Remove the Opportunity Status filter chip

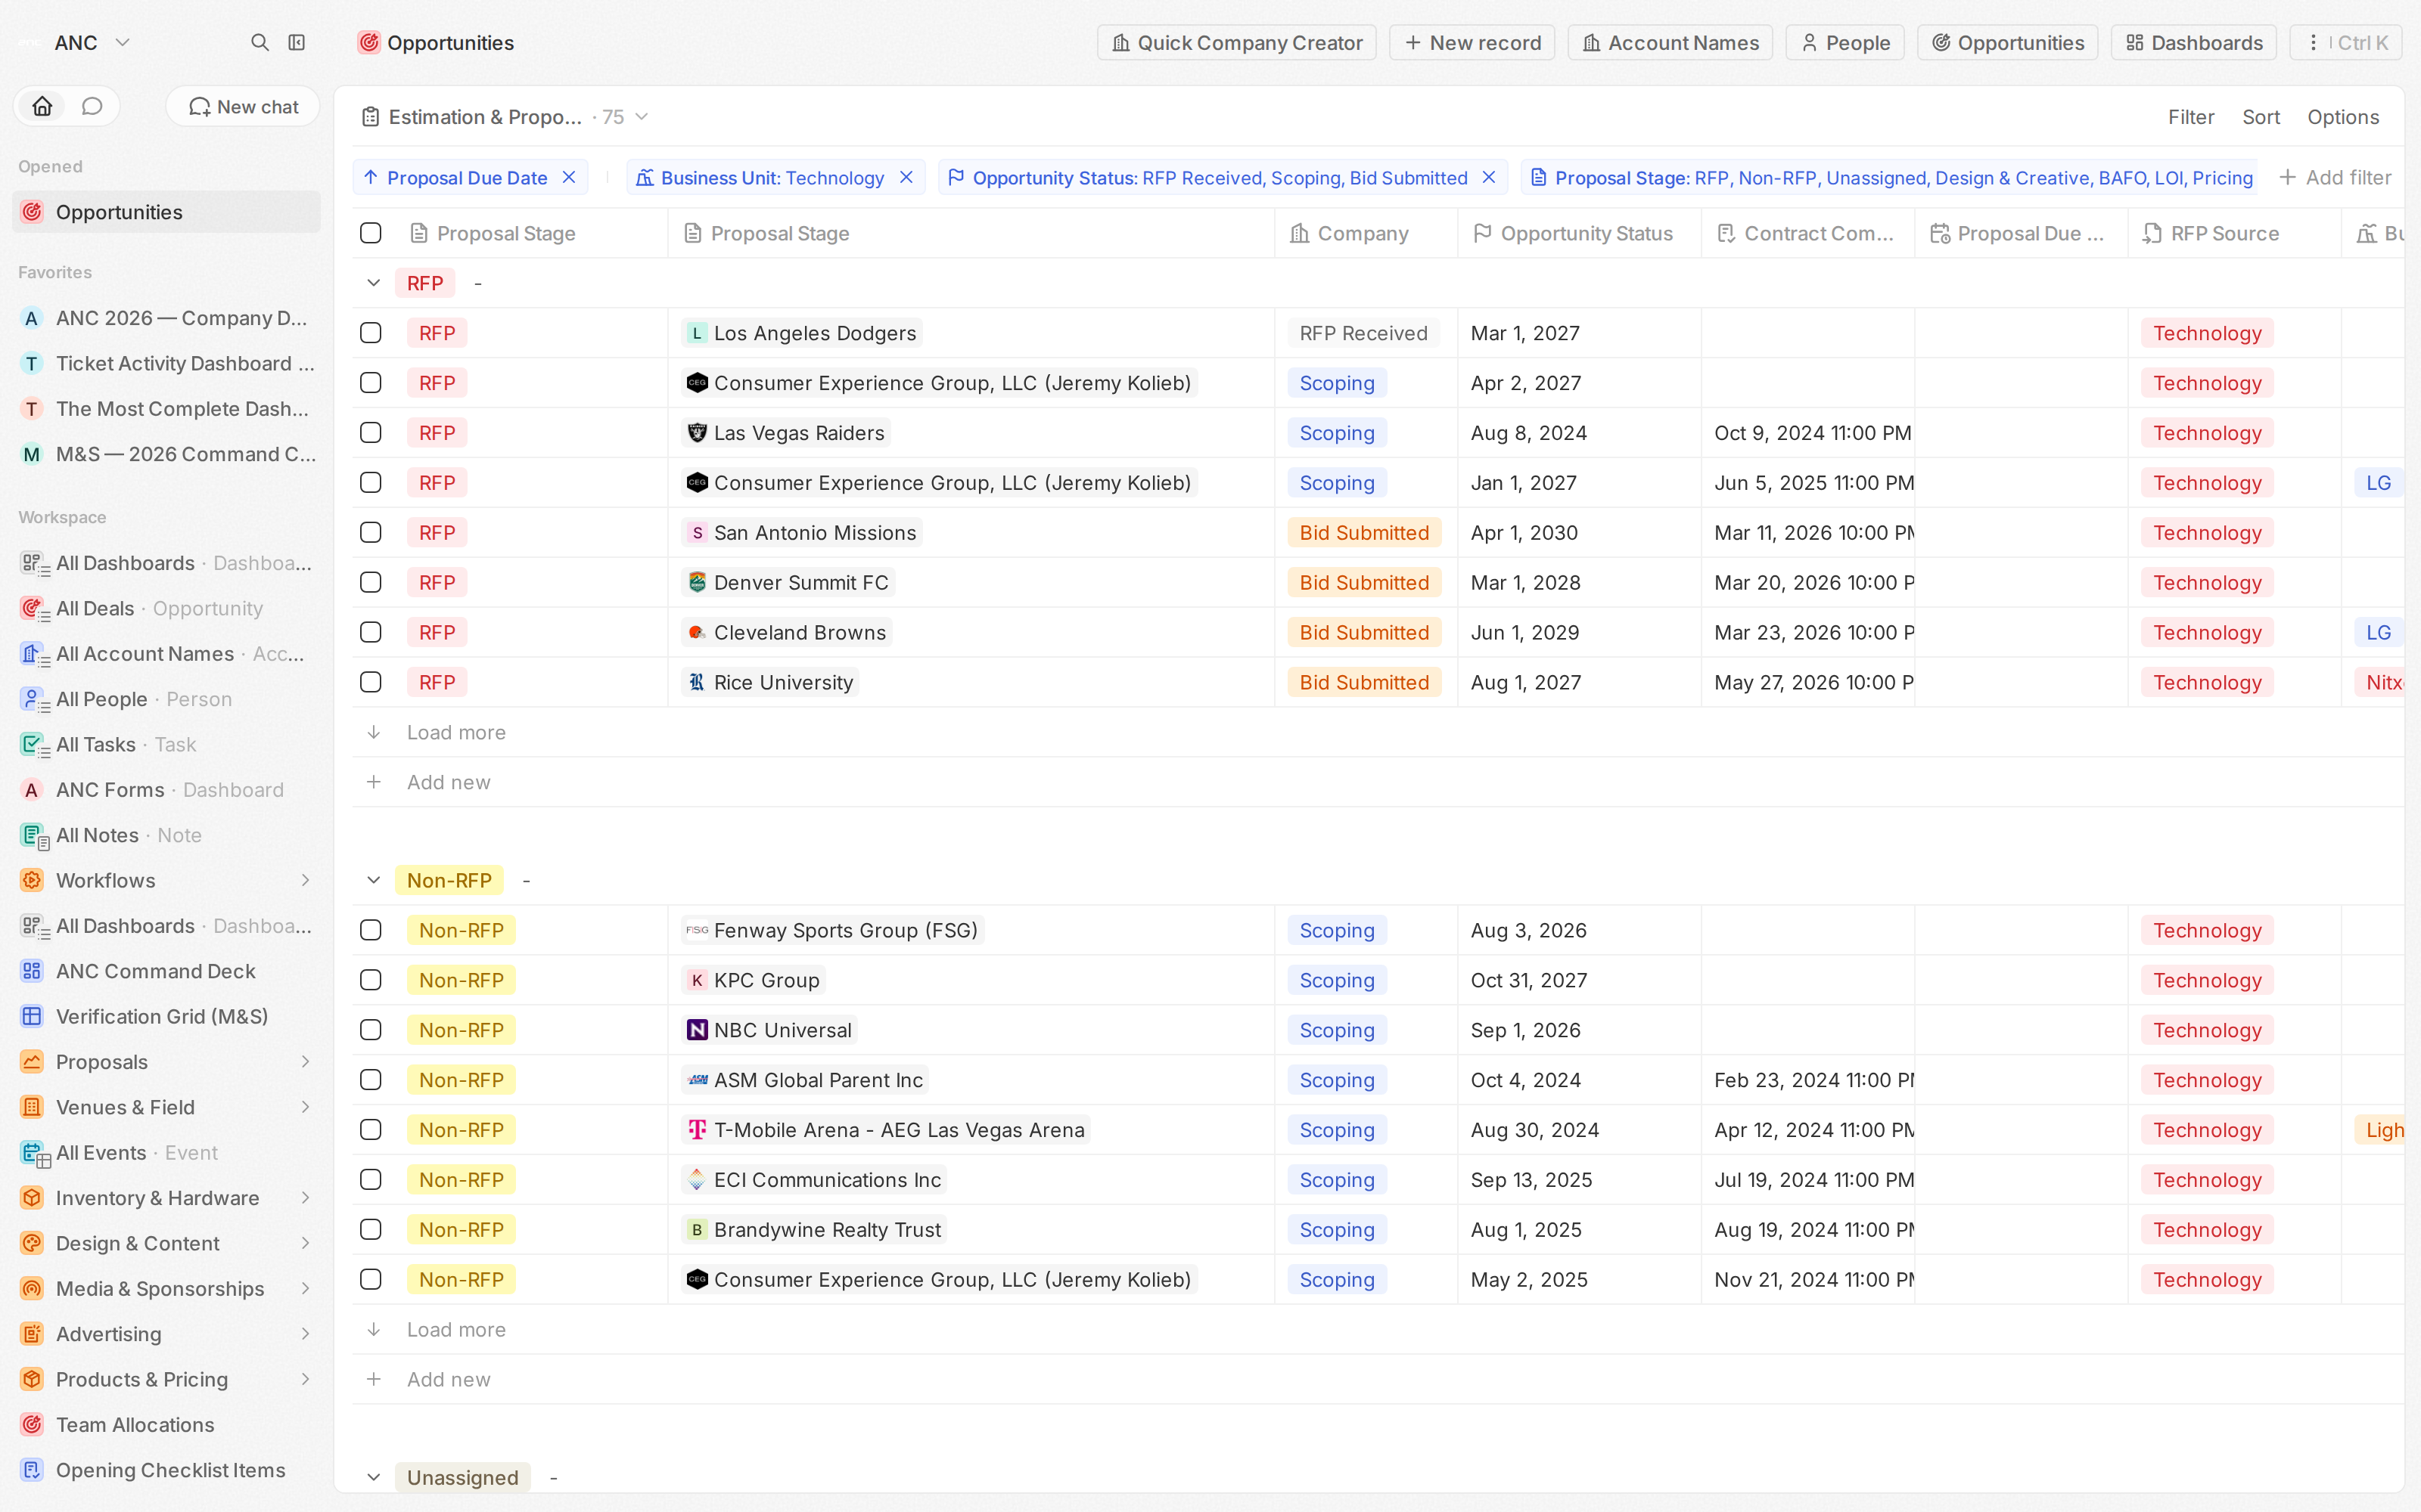pos(1489,177)
